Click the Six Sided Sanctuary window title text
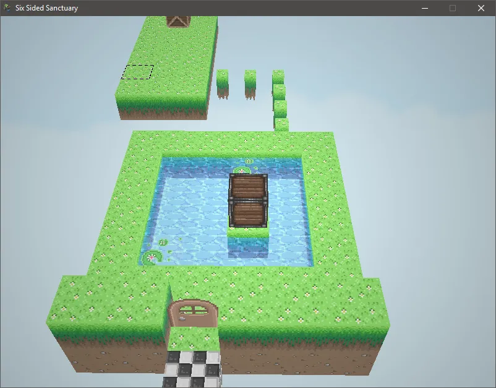 46,8
